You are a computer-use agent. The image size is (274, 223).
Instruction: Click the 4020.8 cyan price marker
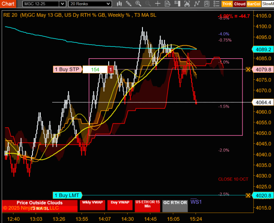(x=263, y=195)
